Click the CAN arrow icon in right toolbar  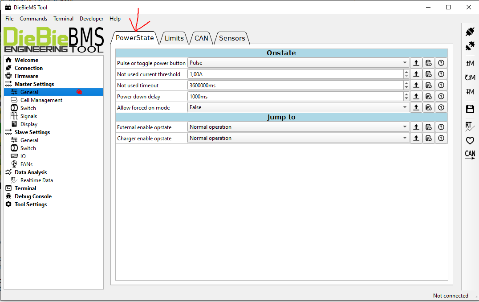coord(470,155)
